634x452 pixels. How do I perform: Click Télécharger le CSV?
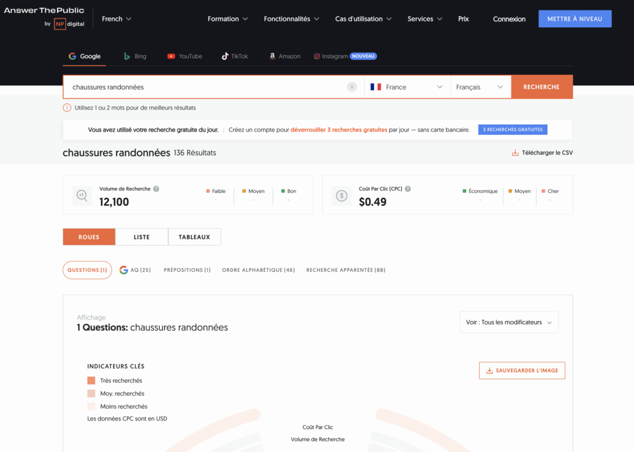[x=542, y=153]
